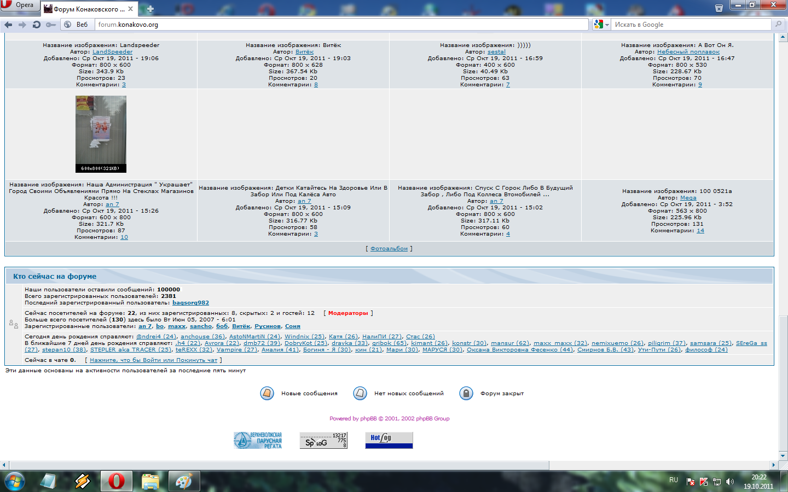The width and height of the screenshot is (788, 492).
Task: Click the forum.konakovo.org address field
Action: click(x=341, y=25)
